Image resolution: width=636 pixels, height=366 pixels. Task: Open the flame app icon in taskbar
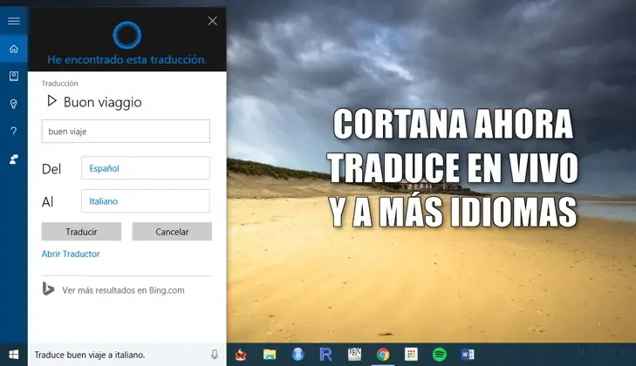pyautogui.click(x=241, y=355)
